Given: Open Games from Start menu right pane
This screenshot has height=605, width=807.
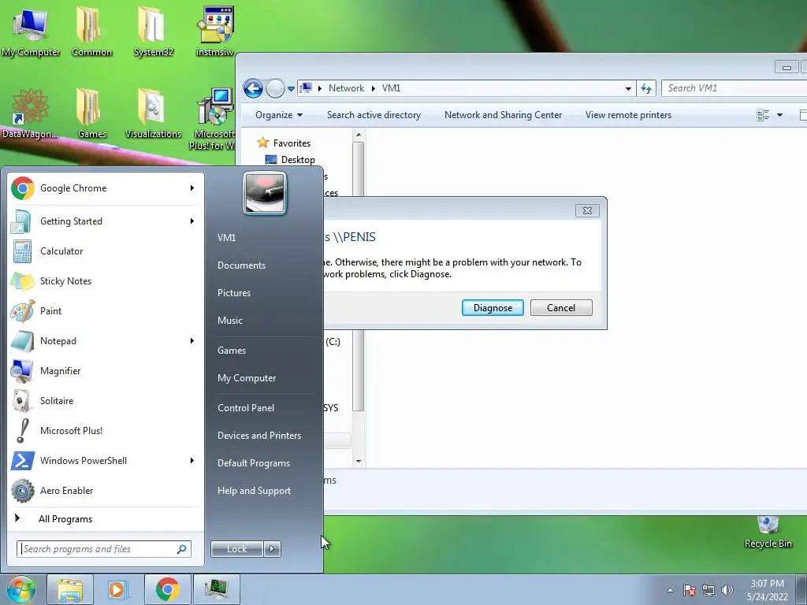Looking at the screenshot, I should (x=232, y=351).
